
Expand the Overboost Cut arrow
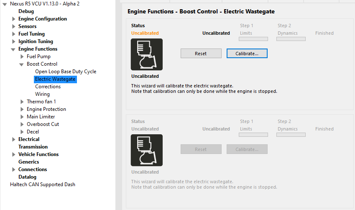pos(22,124)
